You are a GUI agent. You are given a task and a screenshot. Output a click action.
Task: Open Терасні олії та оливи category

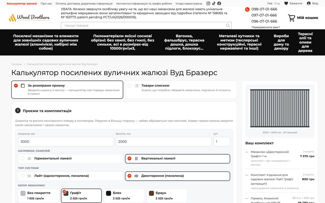[x=305, y=42]
